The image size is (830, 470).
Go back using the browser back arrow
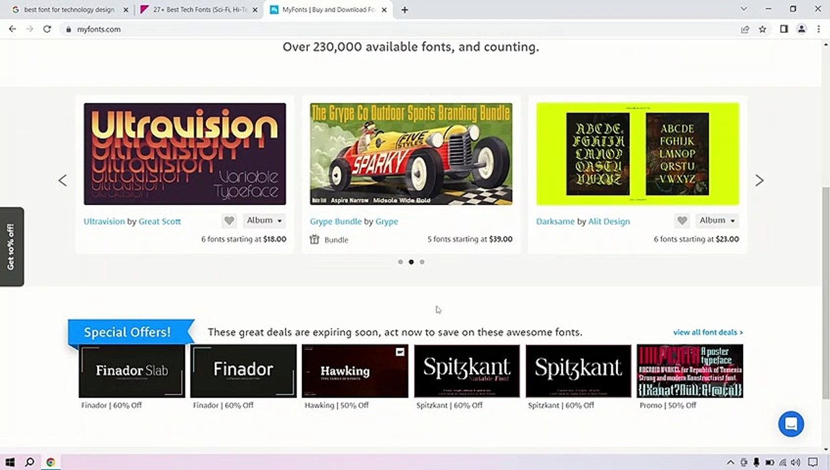coord(12,29)
